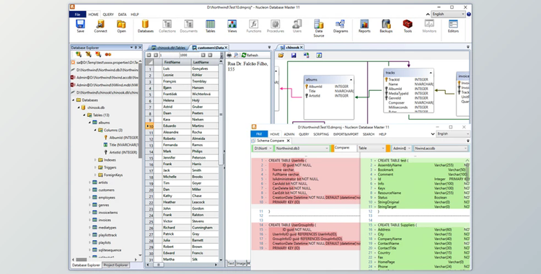
Task: Collapse the Databases tree node
Action: [74, 100]
